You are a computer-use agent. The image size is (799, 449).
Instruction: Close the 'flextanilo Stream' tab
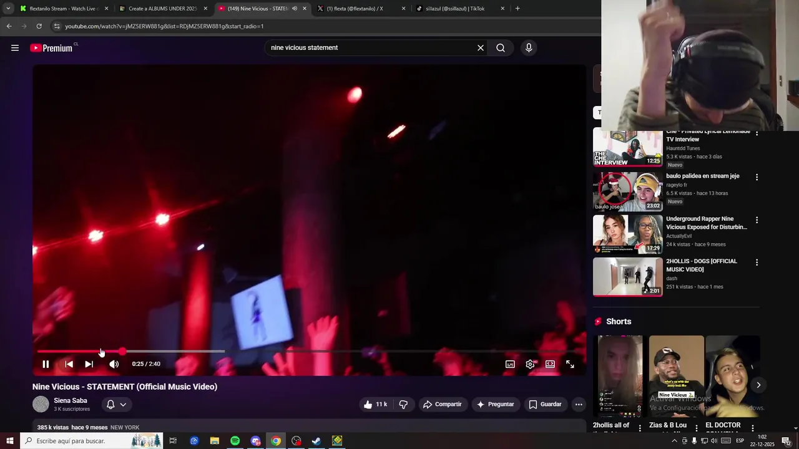click(x=106, y=9)
